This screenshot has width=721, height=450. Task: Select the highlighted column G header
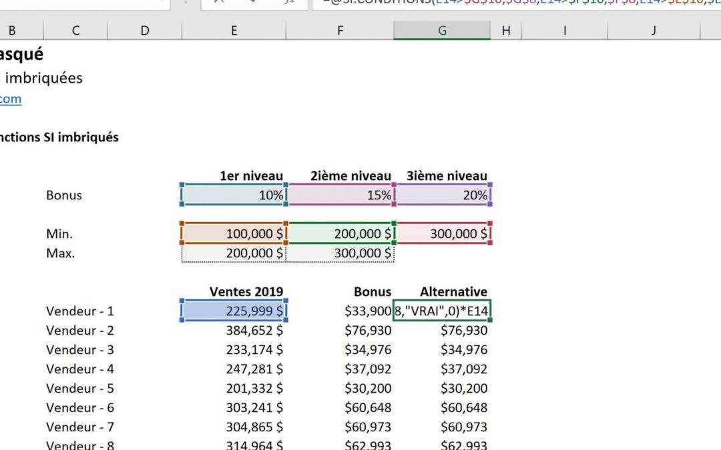(x=442, y=30)
